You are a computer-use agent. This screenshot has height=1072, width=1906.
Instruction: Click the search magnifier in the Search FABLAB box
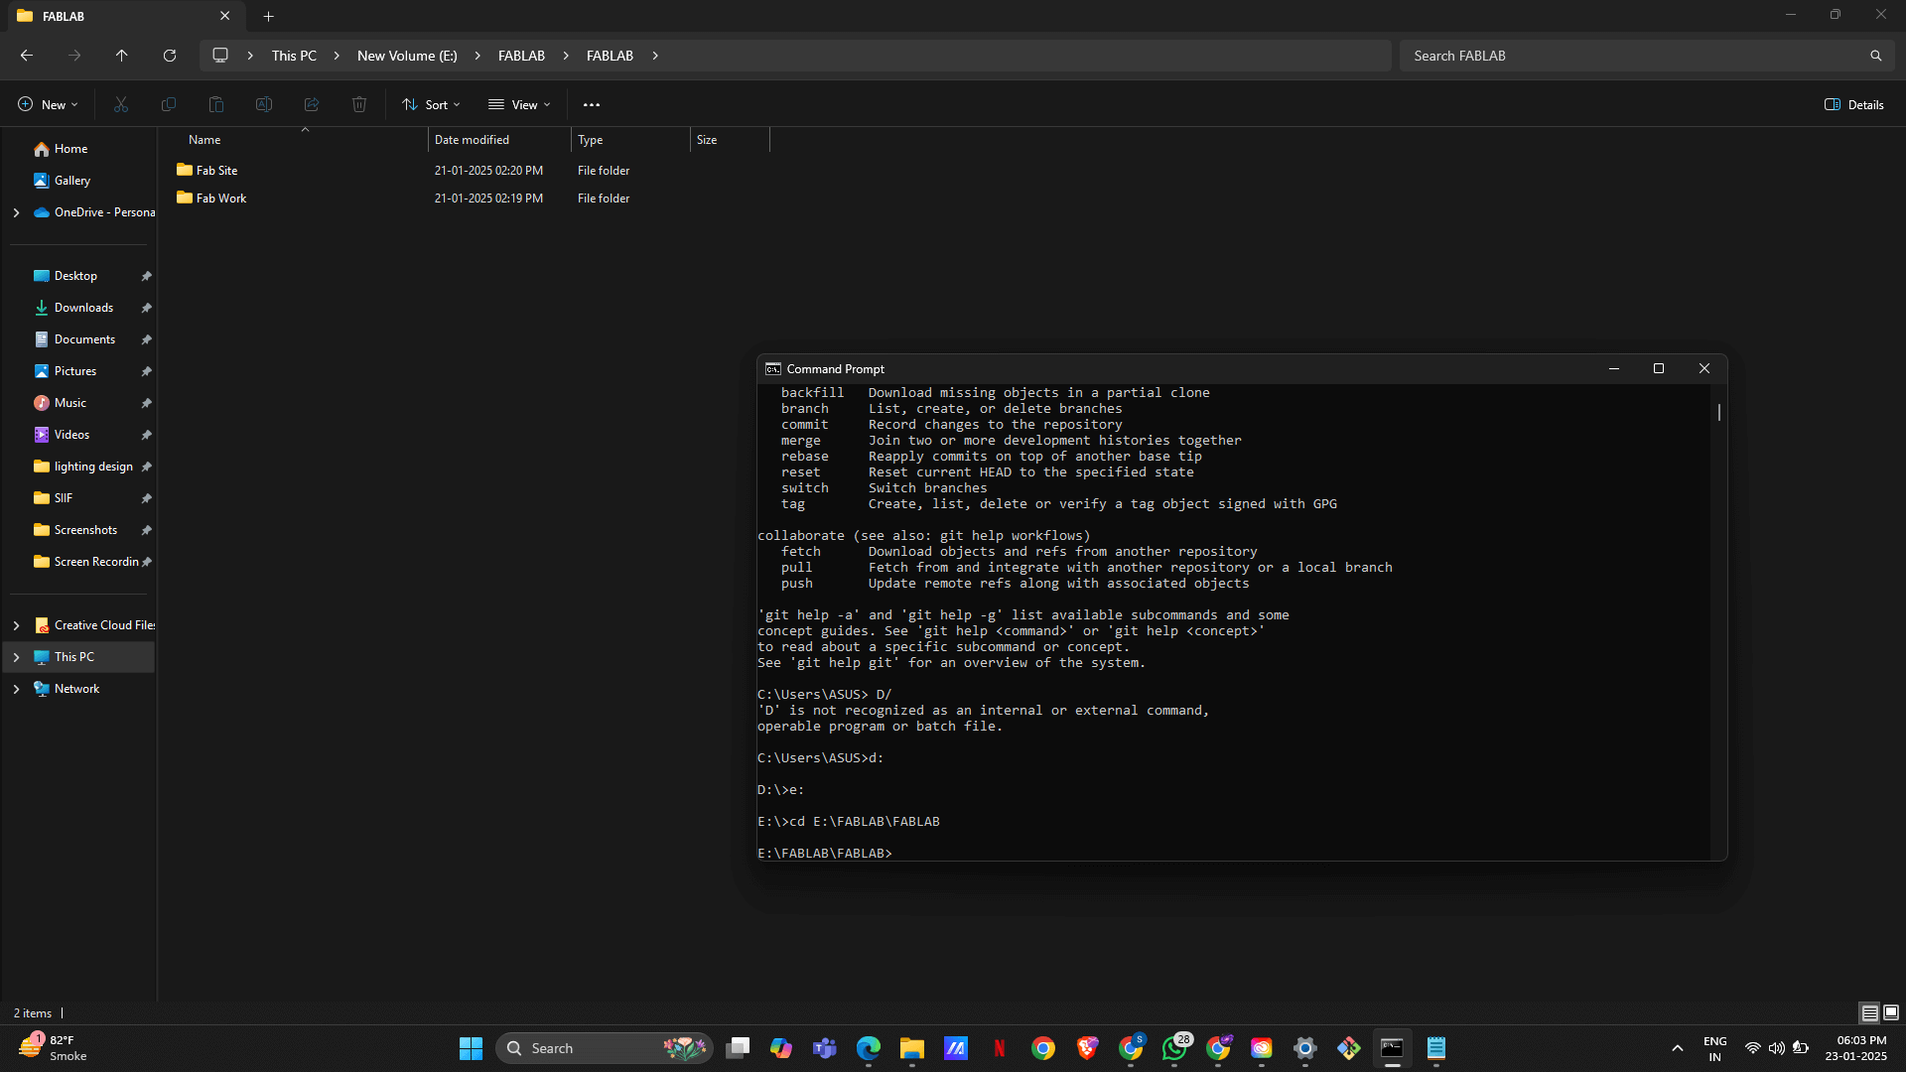coord(1875,56)
